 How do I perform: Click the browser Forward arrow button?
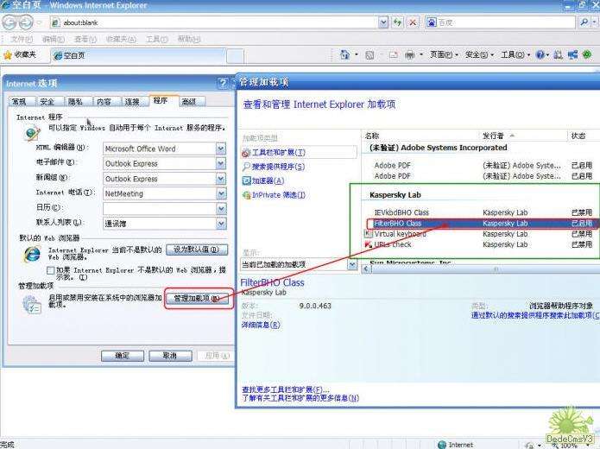click(x=26, y=22)
